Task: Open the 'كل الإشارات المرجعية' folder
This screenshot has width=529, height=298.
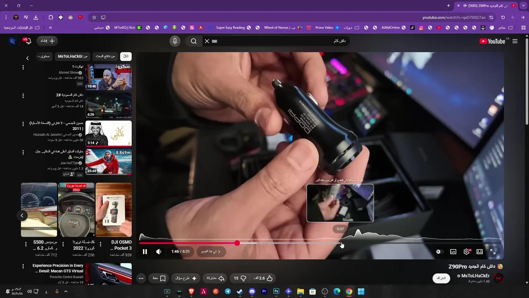Action: tap(21, 28)
